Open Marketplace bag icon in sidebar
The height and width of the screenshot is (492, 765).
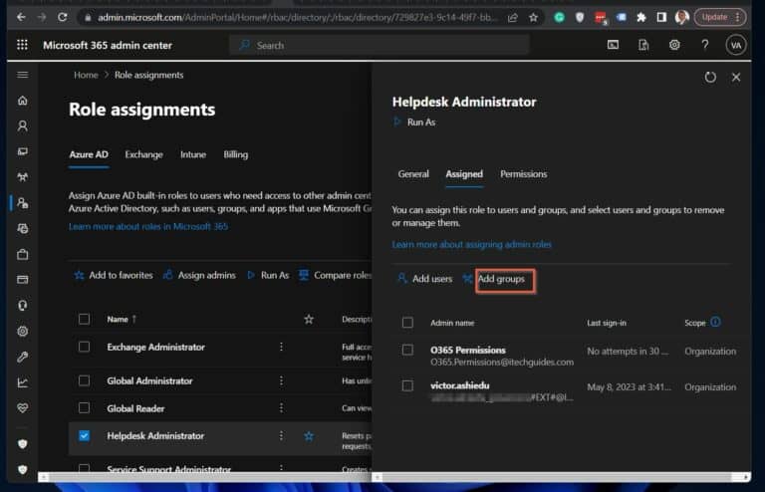(23, 254)
